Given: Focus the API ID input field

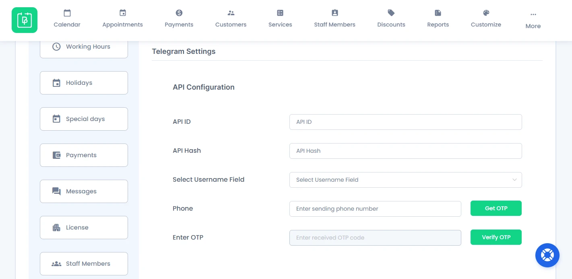Looking at the screenshot, I should tap(405, 122).
